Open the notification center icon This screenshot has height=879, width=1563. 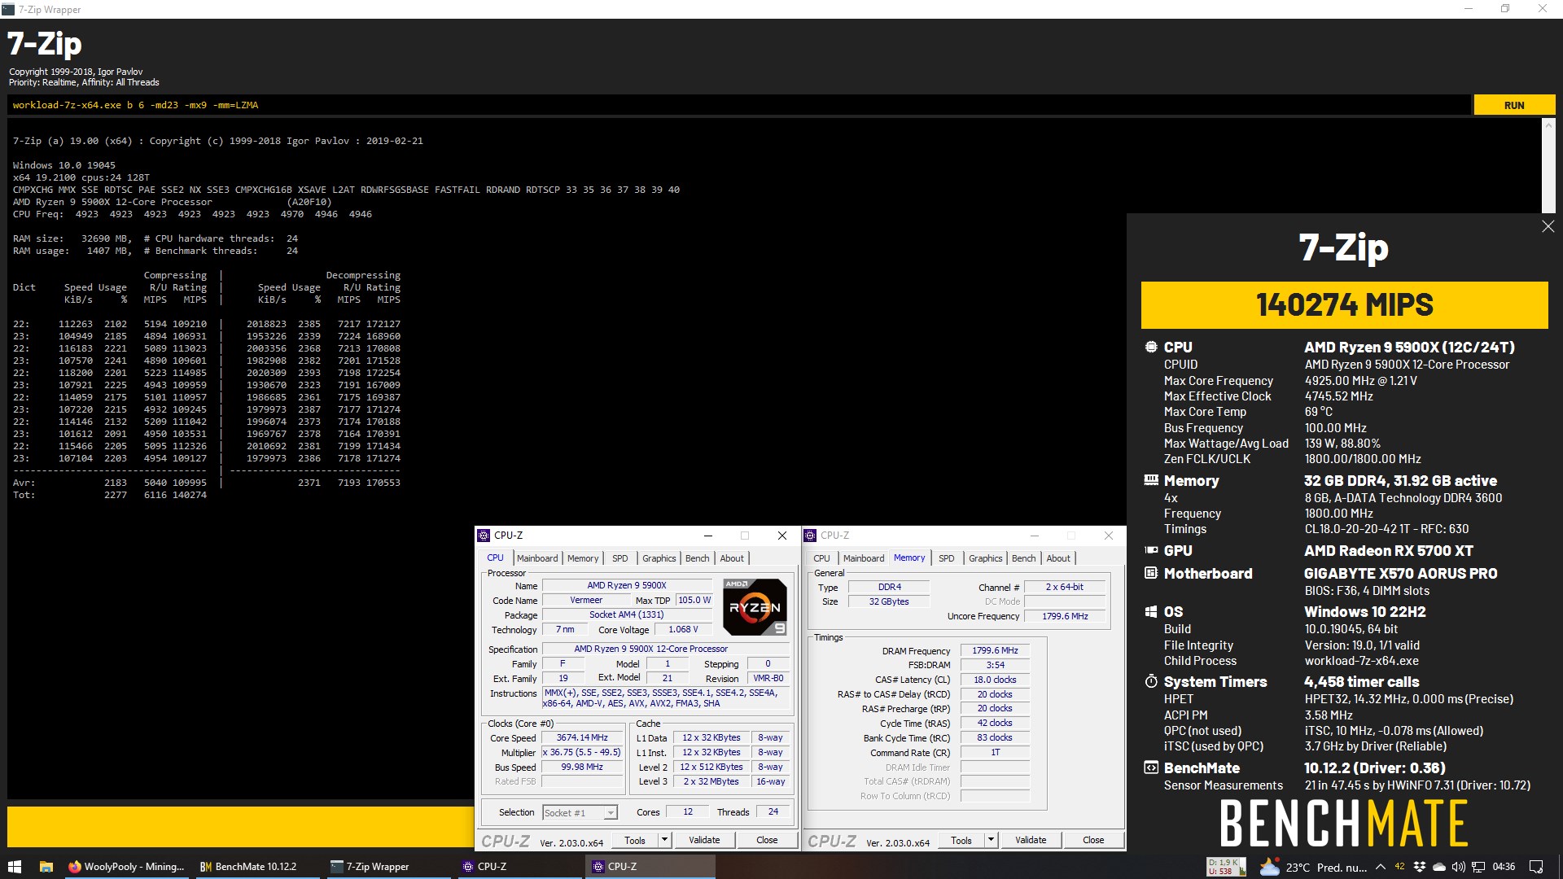1536,867
